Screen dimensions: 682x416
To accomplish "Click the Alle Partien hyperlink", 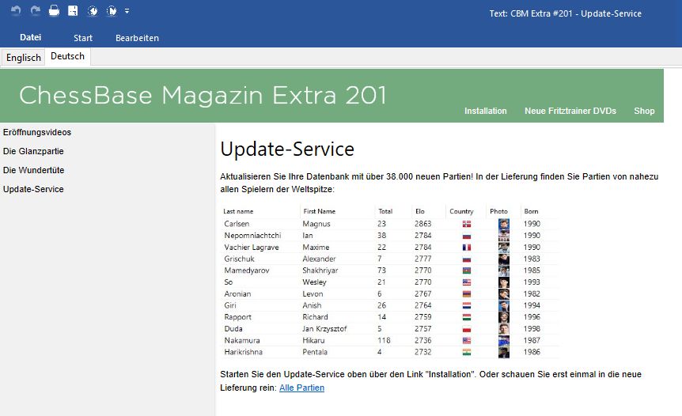I will click(301, 388).
